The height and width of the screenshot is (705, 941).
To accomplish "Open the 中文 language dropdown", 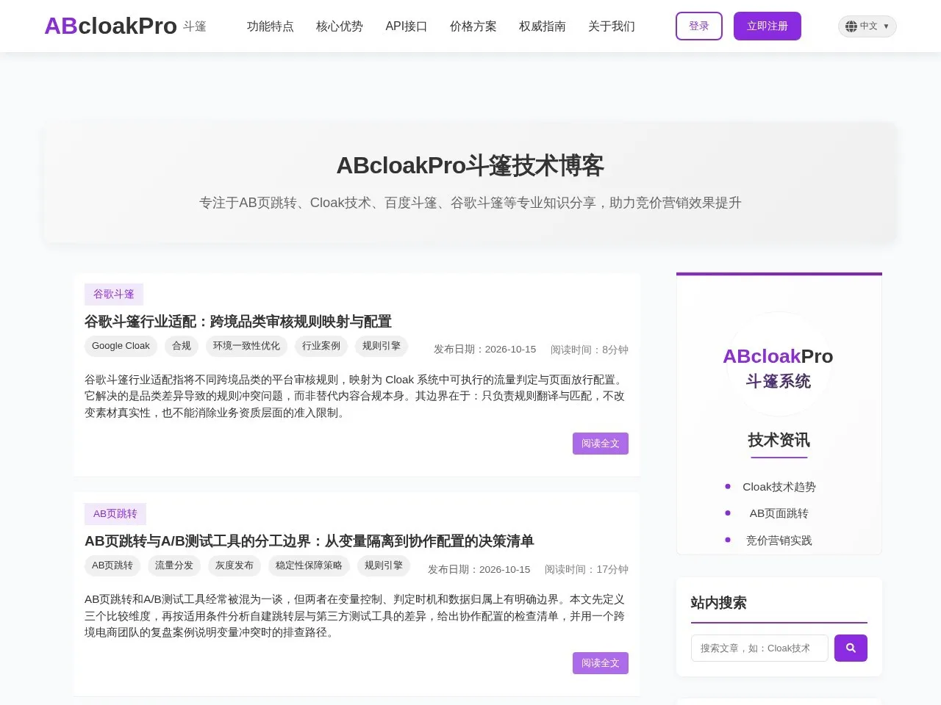I will (867, 26).
